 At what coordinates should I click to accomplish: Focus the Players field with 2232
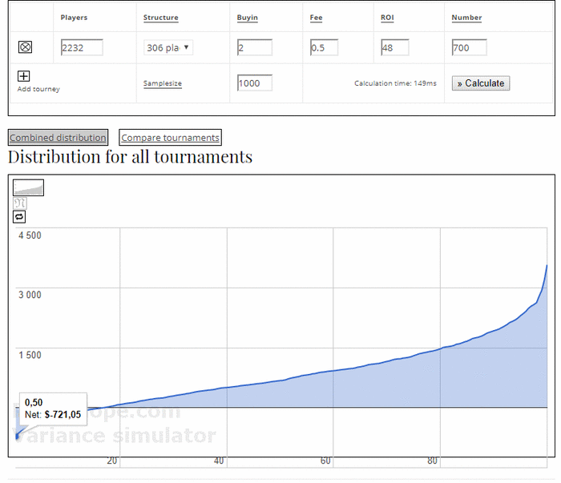(x=82, y=47)
